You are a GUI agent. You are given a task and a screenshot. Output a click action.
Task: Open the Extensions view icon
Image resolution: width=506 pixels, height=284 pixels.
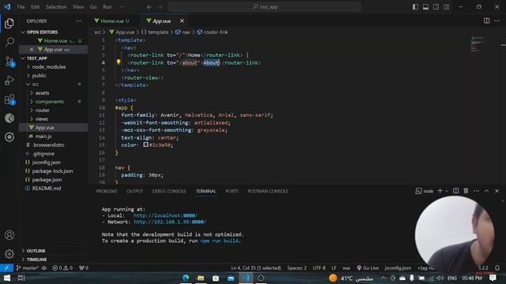(x=9, y=99)
